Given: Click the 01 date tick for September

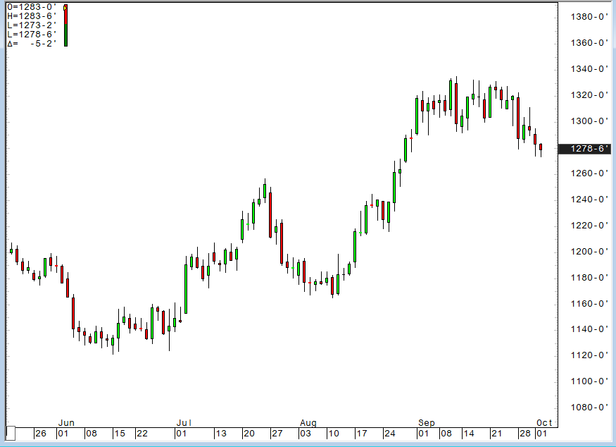Looking at the screenshot, I should pos(424,433).
